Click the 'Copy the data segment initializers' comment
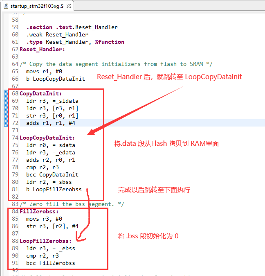Screen dimensions: 265x276 tap(116, 64)
